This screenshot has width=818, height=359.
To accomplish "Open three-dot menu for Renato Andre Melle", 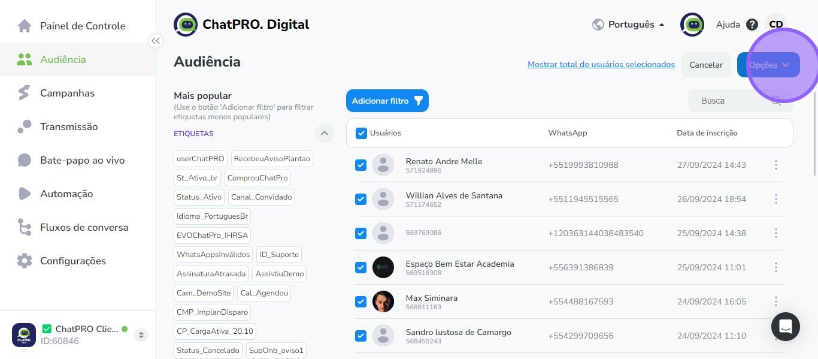I will pos(776,165).
